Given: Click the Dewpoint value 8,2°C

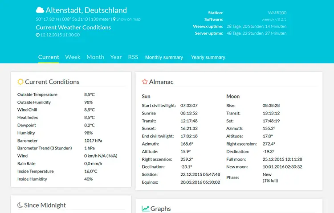Looking at the screenshot, I should (x=90, y=125).
